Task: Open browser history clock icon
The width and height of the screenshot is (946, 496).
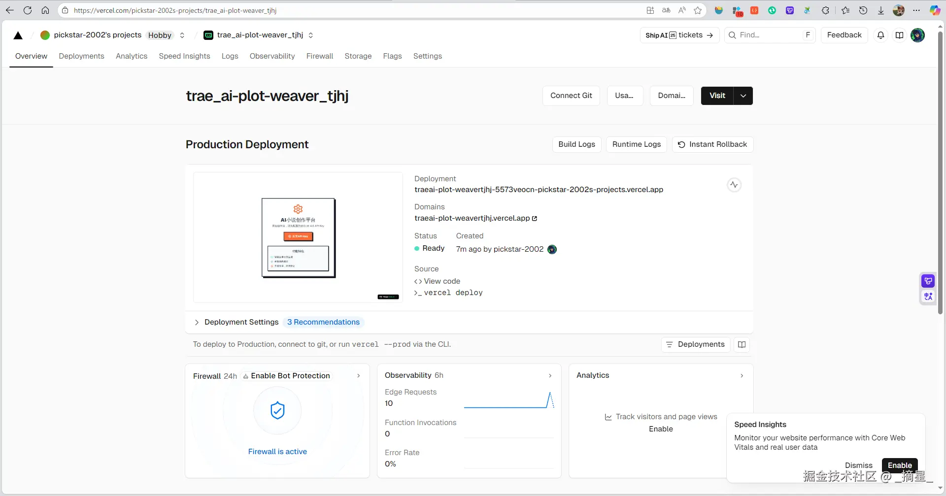Action: pos(863,10)
